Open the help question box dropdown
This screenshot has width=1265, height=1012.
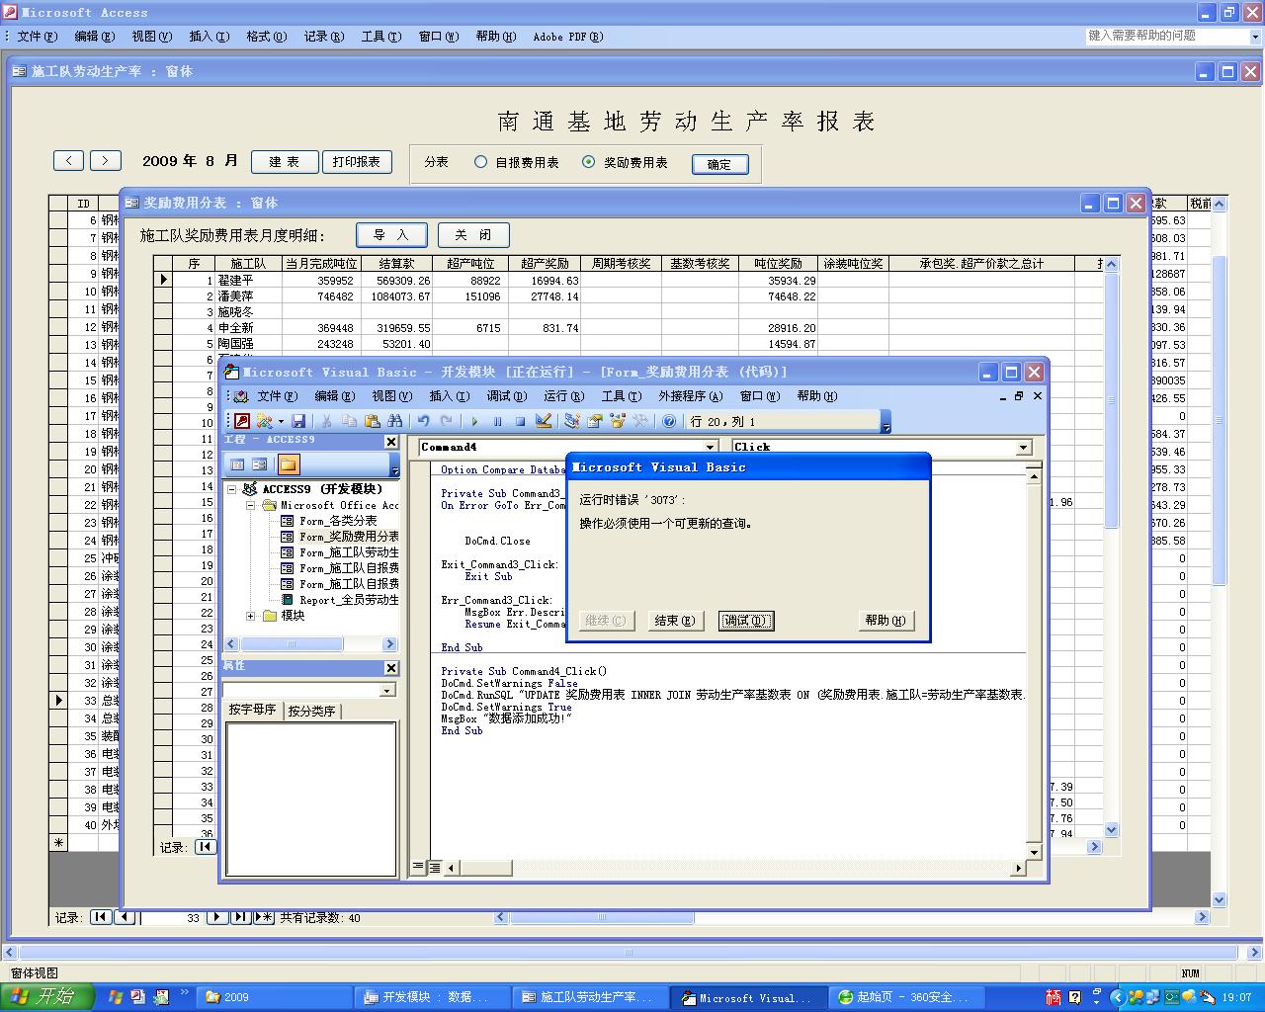[x=1255, y=36]
